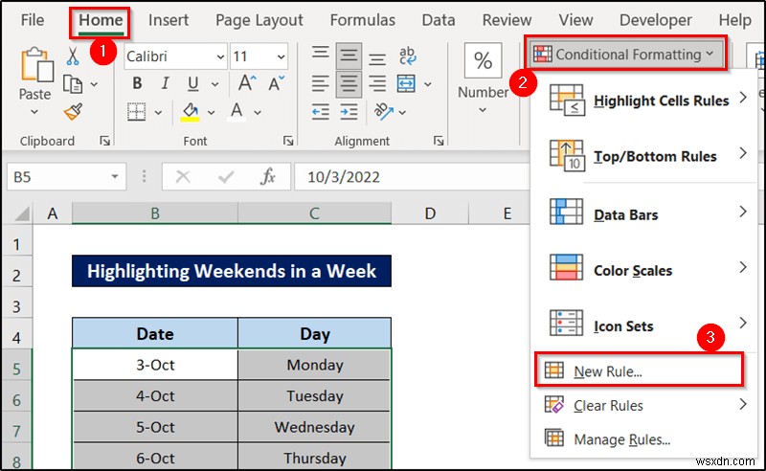Toggle italic formatting
Screen dimensions: 766x471
[165, 83]
